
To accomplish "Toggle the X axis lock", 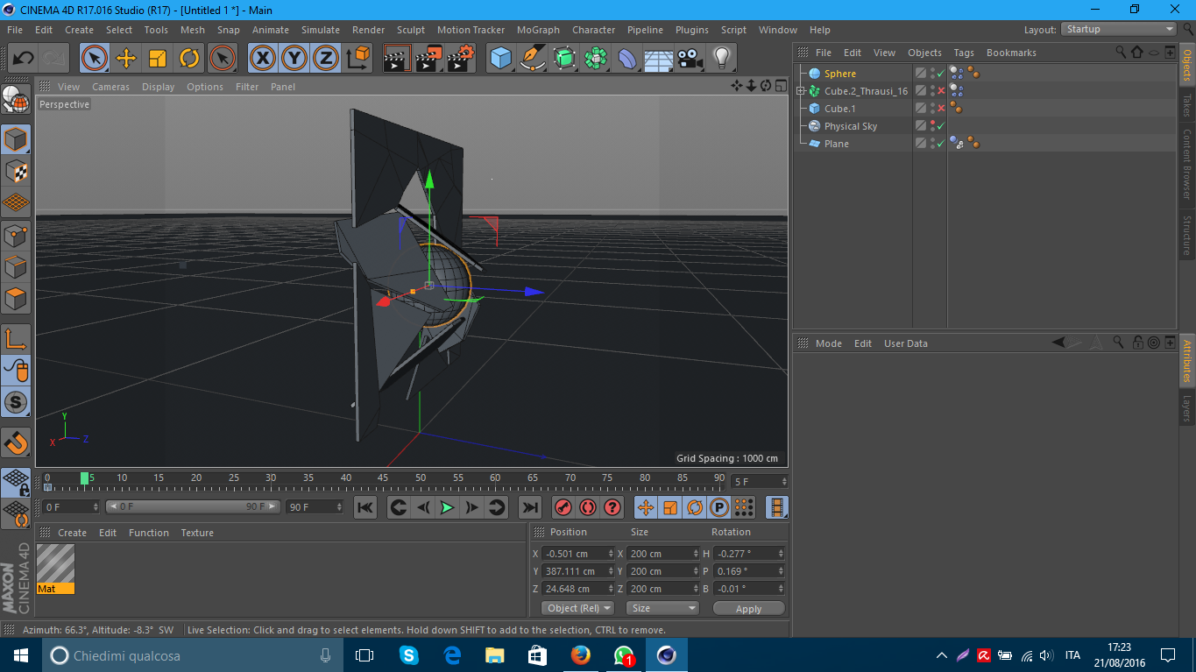I will [x=262, y=59].
